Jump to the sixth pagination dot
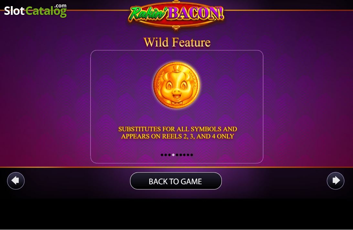The width and height of the screenshot is (353, 230). pos(181,155)
